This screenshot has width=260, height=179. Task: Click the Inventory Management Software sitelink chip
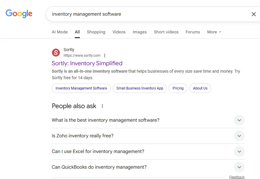(81, 88)
